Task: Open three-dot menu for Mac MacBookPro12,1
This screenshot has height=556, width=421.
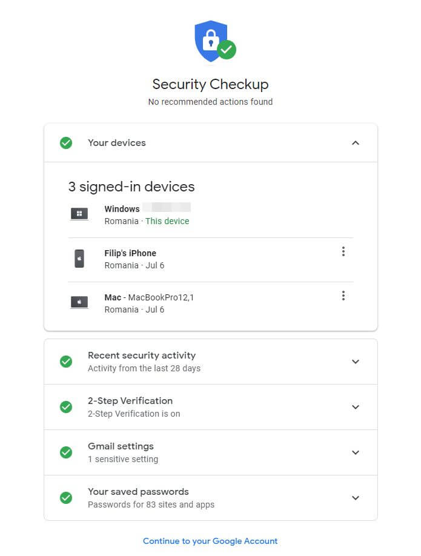Action: tap(343, 296)
